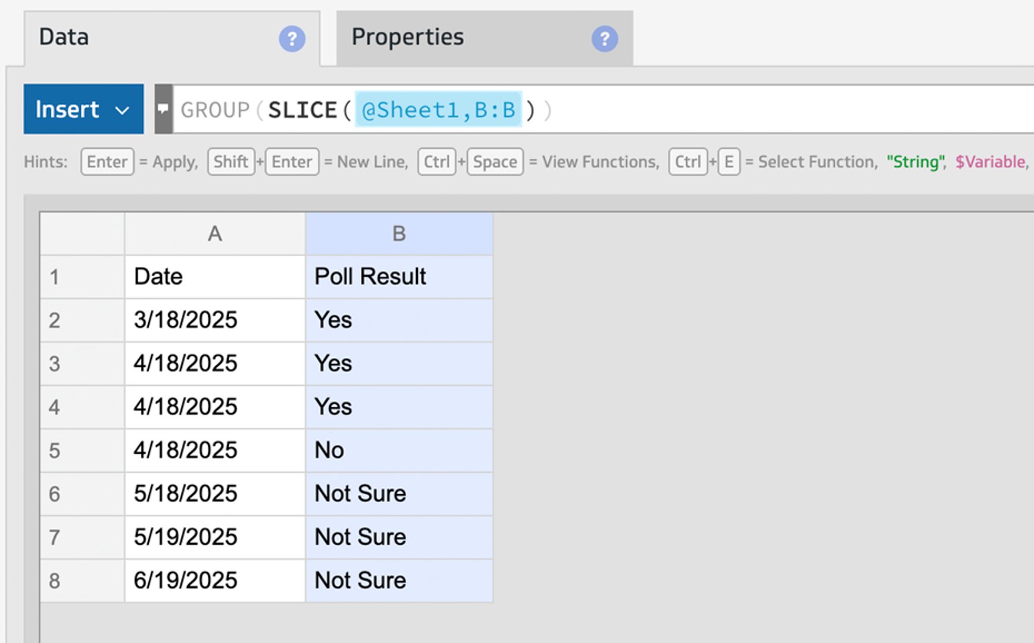Click the help icon on Data tab
The width and height of the screenshot is (1034, 643).
292,39
